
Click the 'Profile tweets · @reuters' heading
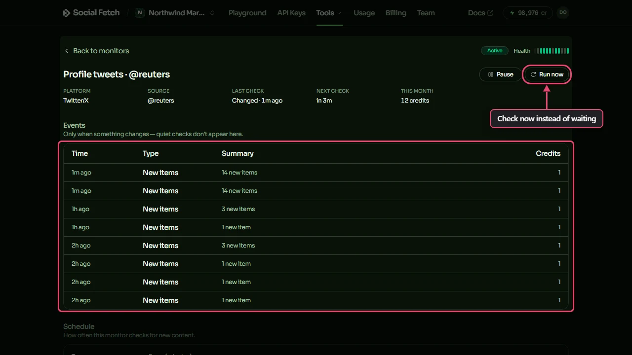(x=117, y=74)
